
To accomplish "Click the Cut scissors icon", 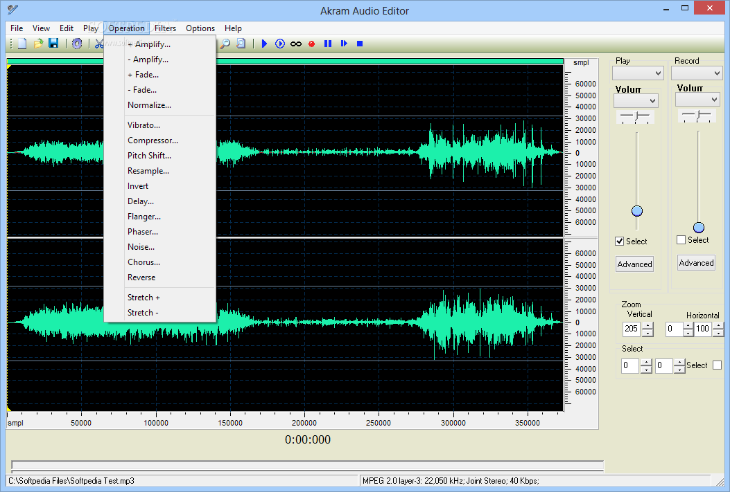I will pyautogui.click(x=98, y=44).
